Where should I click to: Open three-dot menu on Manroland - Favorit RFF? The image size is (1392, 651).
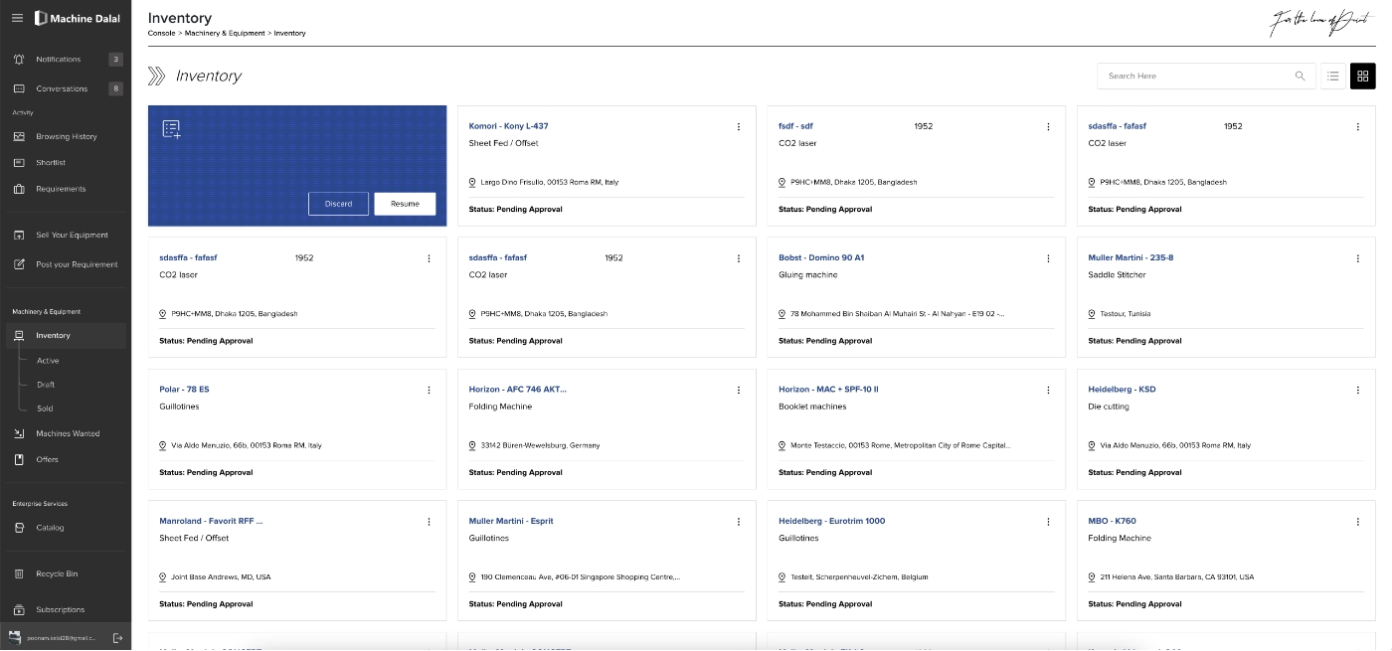tap(429, 522)
